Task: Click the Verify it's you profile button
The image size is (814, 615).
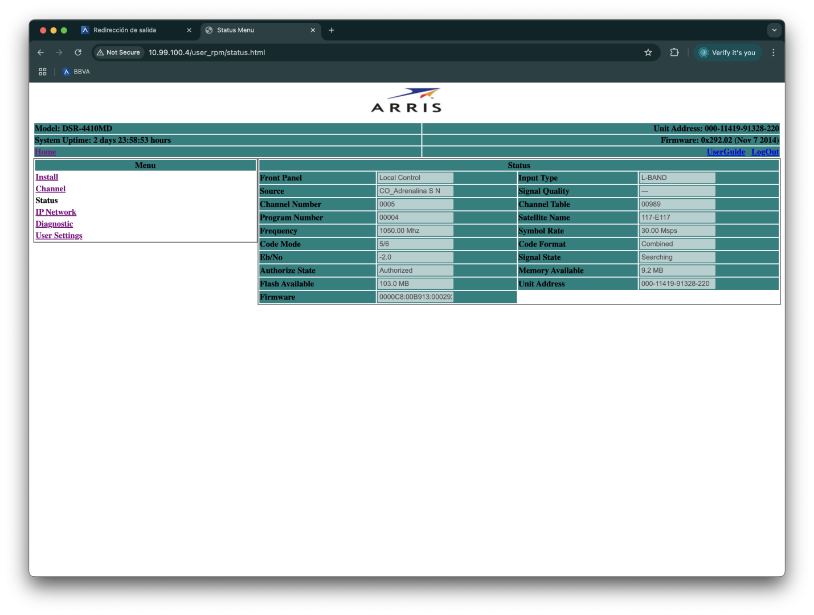Action: pos(727,52)
